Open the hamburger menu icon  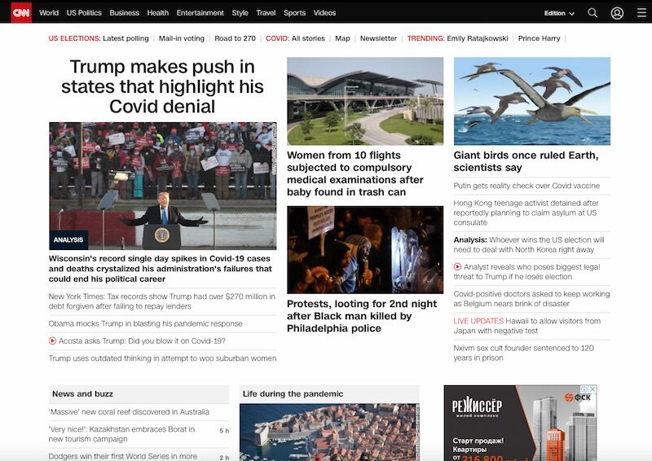point(641,13)
